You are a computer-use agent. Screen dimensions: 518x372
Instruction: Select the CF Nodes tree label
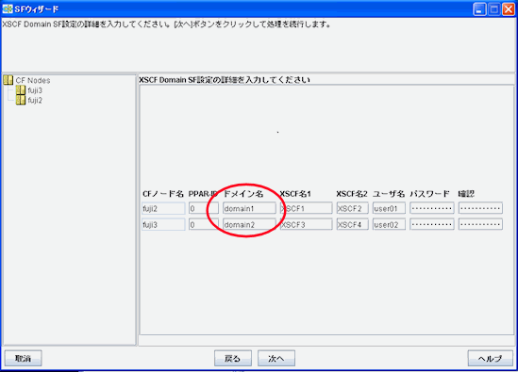pyautogui.click(x=33, y=80)
